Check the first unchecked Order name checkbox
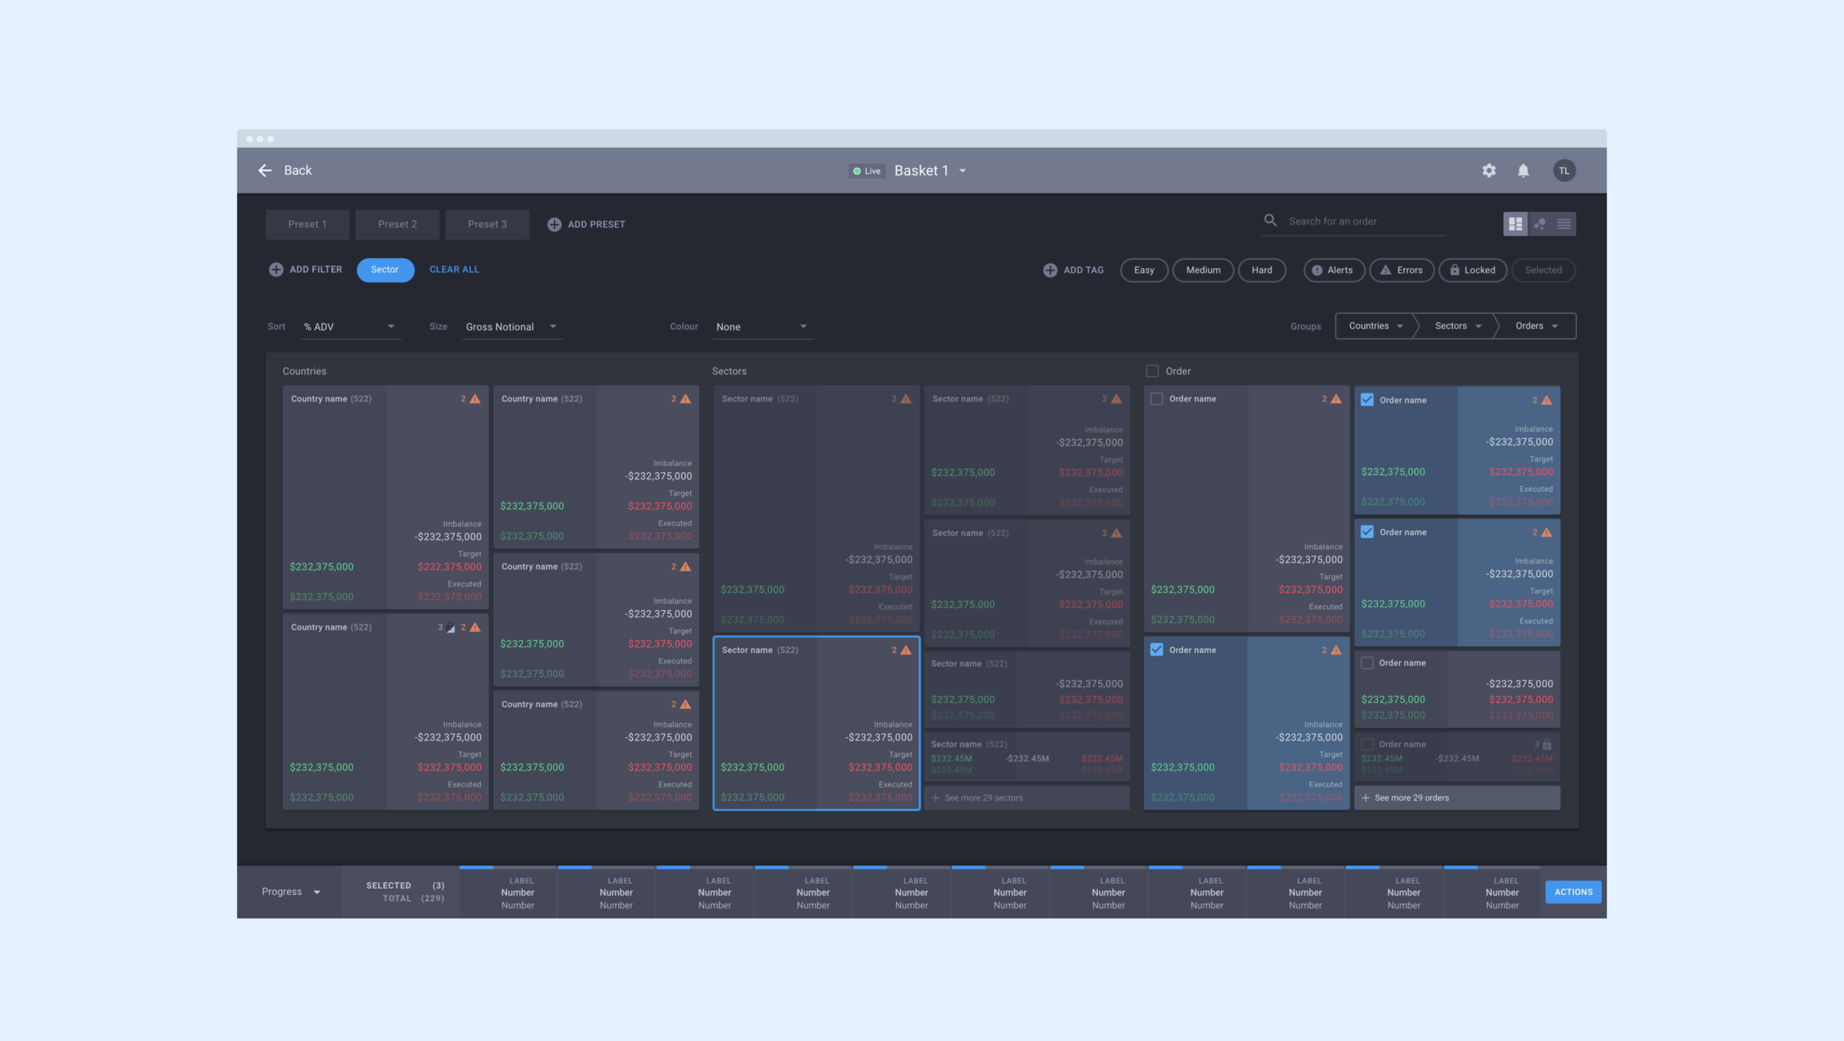The height and width of the screenshot is (1041, 1844). click(1157, 399)
